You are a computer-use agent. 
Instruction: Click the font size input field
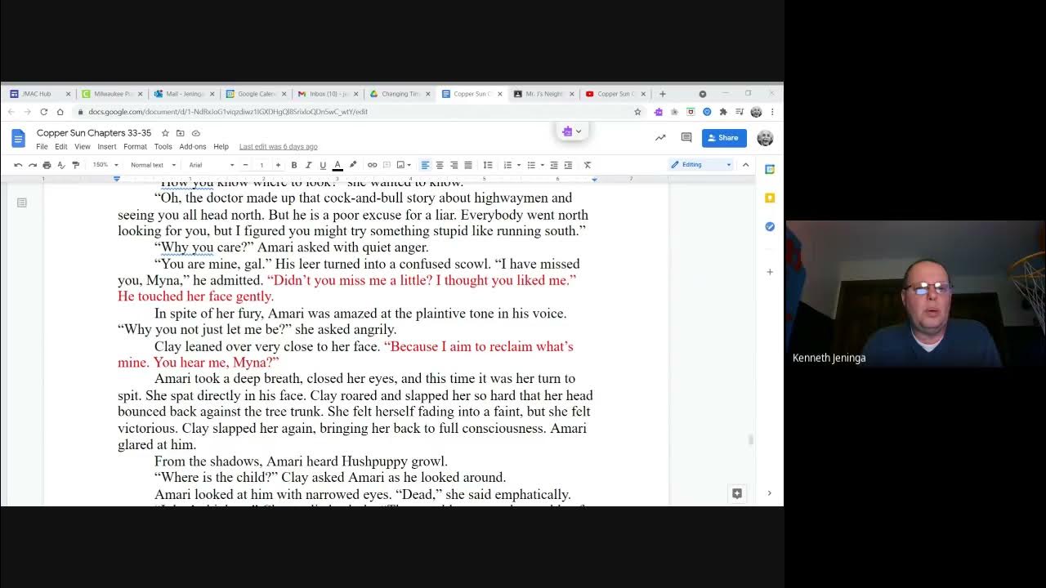point(261,165)
